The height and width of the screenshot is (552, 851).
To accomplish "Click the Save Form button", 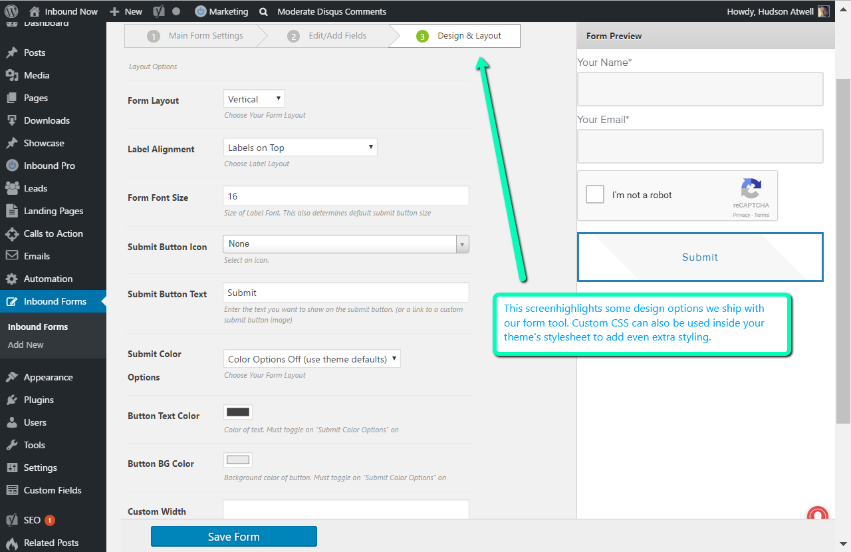I will (234, 537).
